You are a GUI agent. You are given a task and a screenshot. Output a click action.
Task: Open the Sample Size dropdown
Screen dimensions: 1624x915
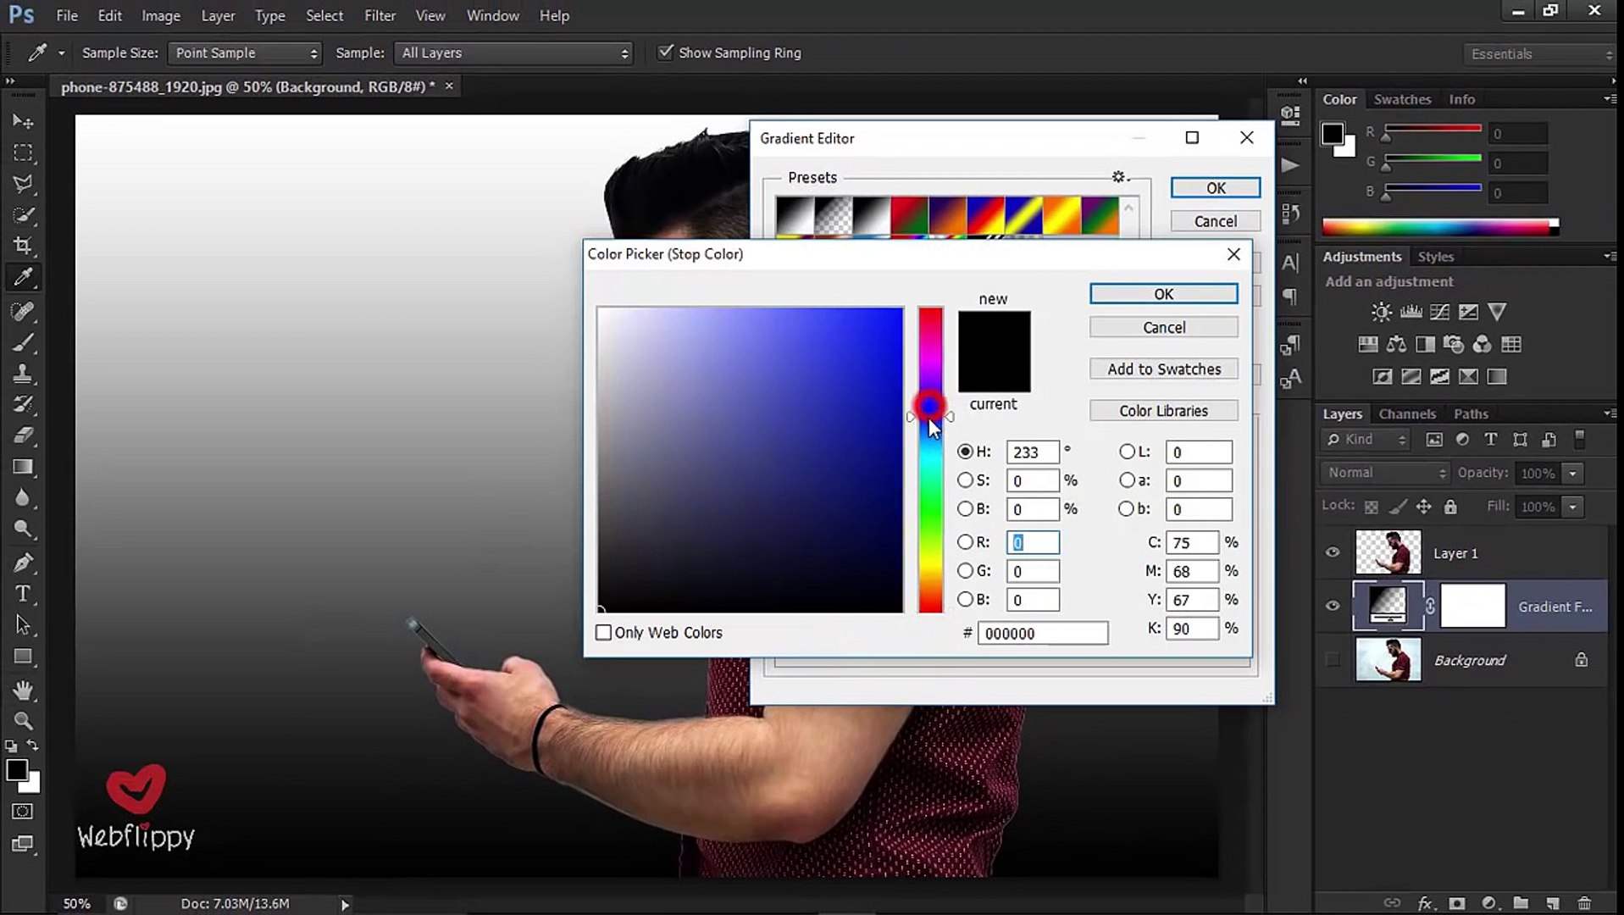[x=244, y=53]
